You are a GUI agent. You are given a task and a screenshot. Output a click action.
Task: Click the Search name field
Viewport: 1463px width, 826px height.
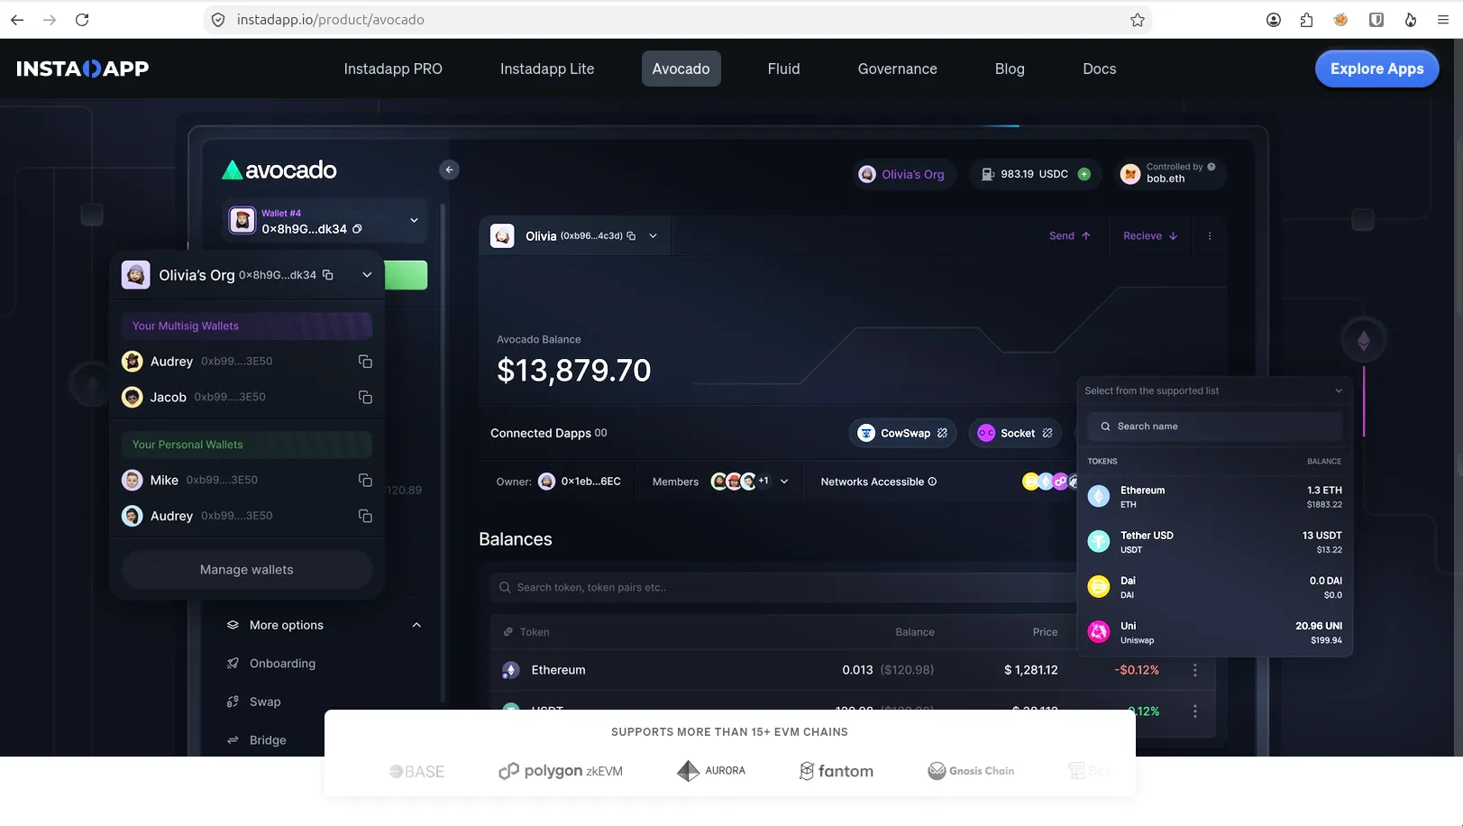[1214, 427]
